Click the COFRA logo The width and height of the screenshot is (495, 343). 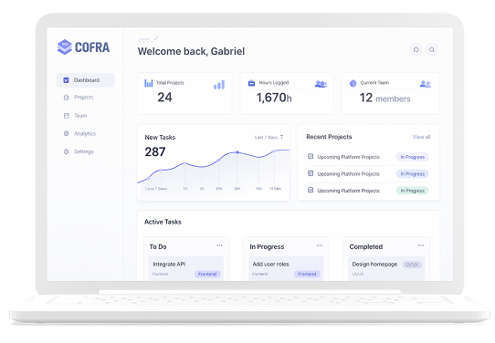click(83, 47)
